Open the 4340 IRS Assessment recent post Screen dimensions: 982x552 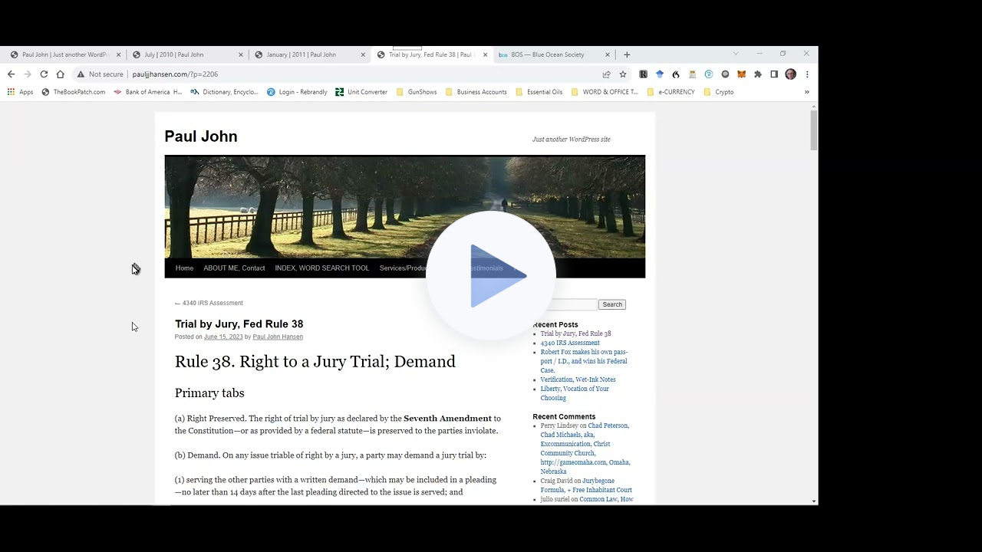(570, 343)
